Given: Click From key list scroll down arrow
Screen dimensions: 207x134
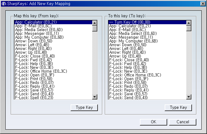Looking at the screenshot, I should pyautogui.click(x=95, y=97).
